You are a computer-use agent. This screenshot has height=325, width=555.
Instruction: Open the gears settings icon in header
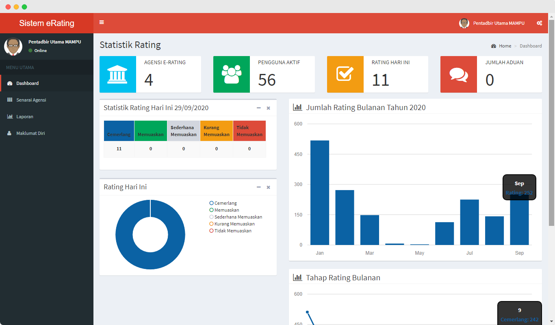[539, 23]
